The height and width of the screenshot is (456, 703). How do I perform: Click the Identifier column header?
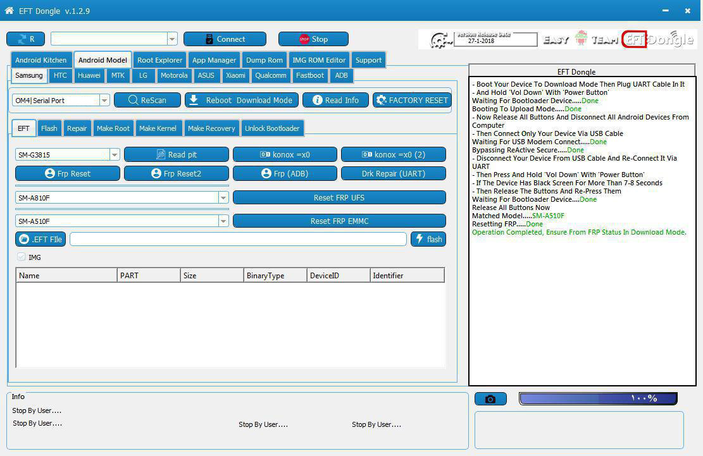[x=407, y=276]
